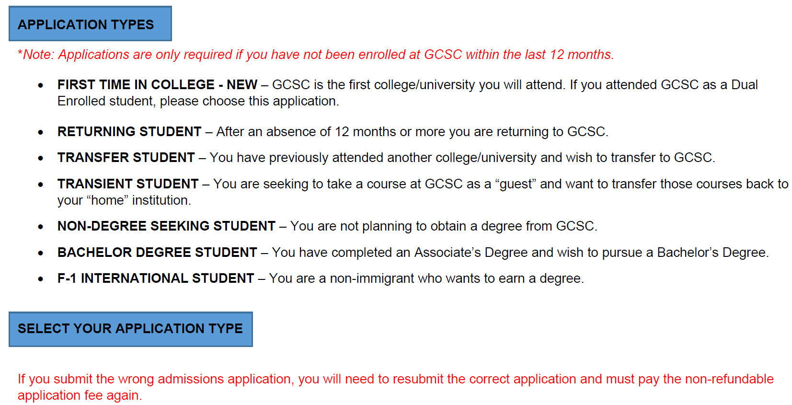Click the bullet beside NON-DEGREE SEEKING STUDENT
The height and width of the screenshot is (405, 792).
tap(41, 227)
